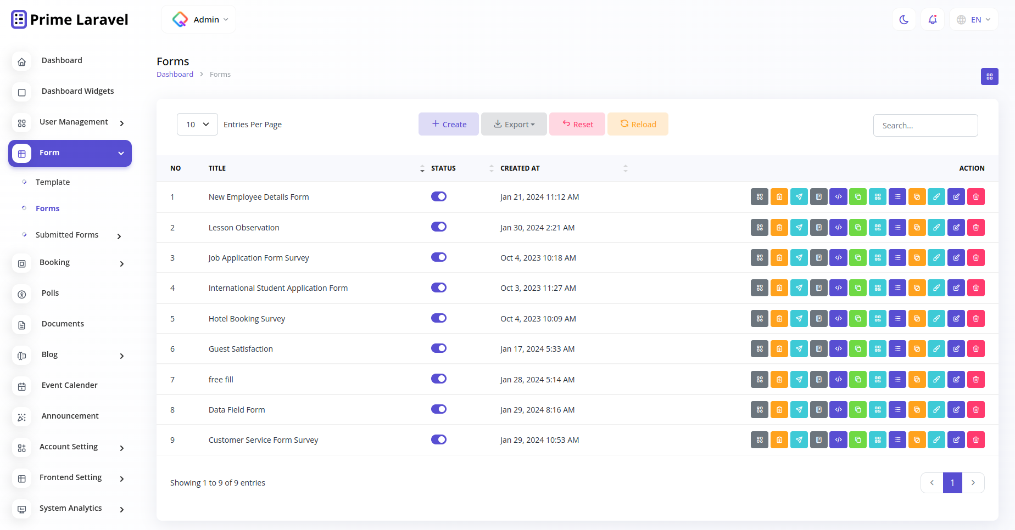Viewport: 1015px width, 530px height.
Task: Open the Booking sidebar menu
Action: pyautogui.click(x=55, y=262)
